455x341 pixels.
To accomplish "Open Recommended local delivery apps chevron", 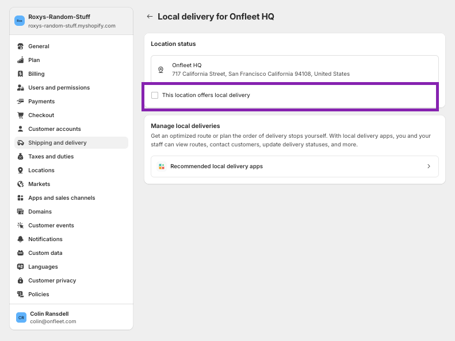I will pyautogui.click(x=429, y=166).
